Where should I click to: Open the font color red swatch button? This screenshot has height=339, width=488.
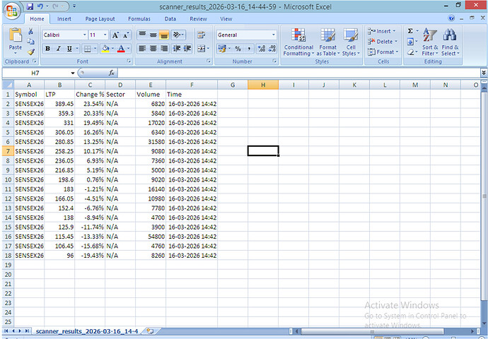120,49
